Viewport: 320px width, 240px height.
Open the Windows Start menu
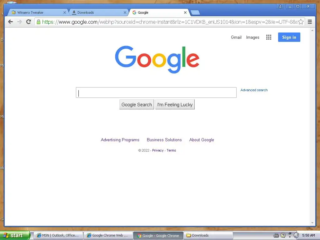[x=15, y=235]
